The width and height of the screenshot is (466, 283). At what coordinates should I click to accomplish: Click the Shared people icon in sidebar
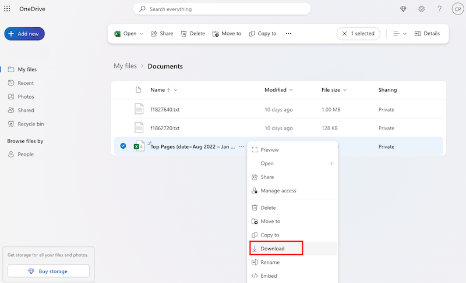pyautogui.click(x=11, y=110)
